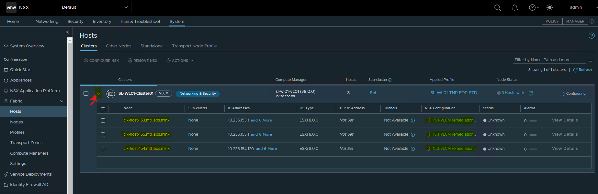Open the global search magnifier icon
Image resolution: width=598 pixels, height=194 pixels.
point(497,7)
